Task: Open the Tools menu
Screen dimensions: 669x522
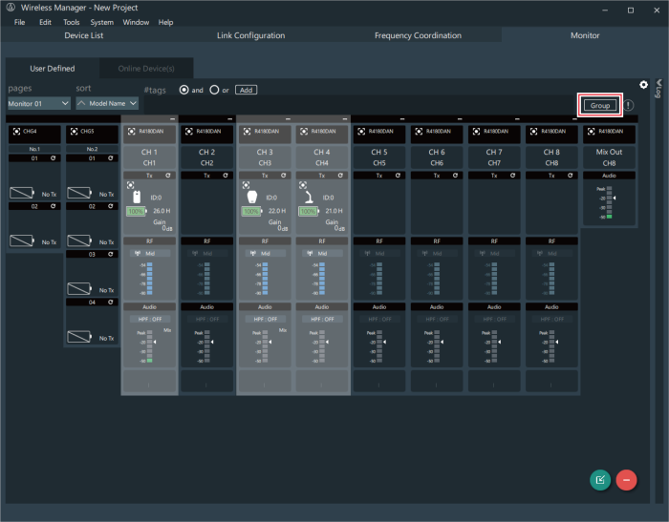Action: 72,22
